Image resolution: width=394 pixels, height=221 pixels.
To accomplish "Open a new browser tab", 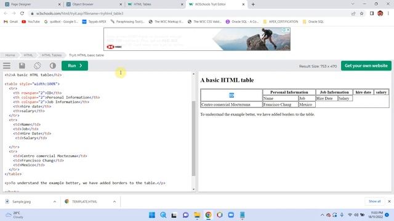I will (253, 4).
